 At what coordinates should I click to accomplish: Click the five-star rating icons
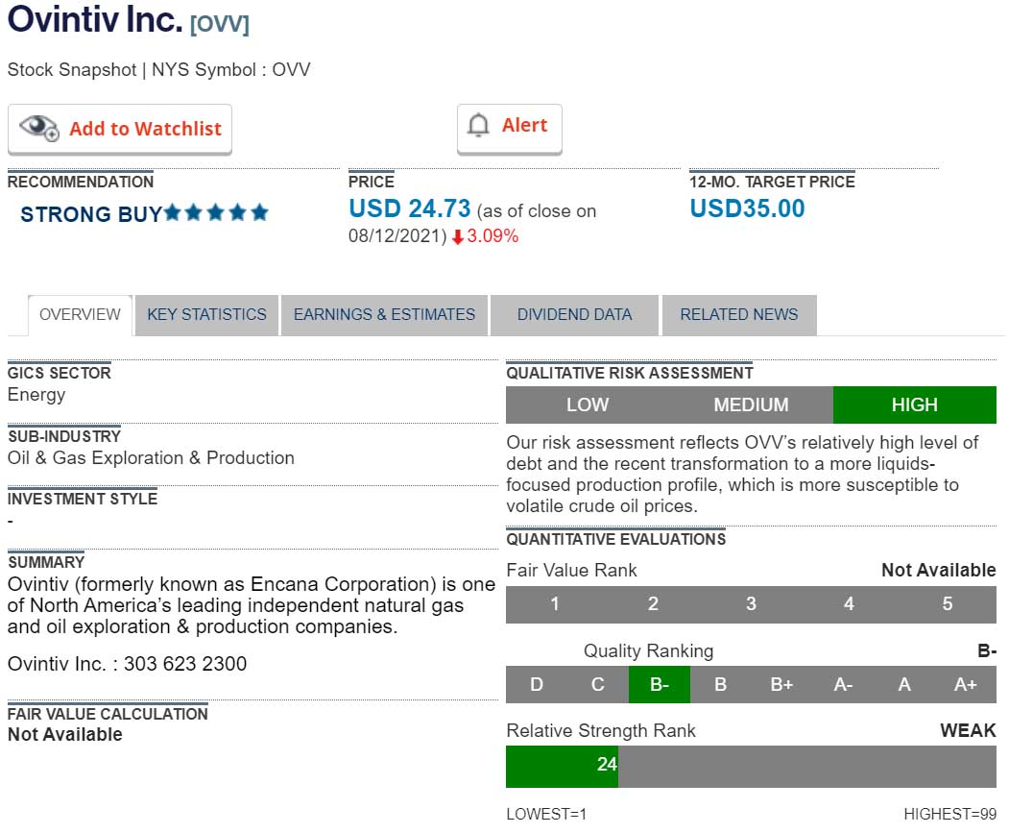tap(216, 213)
